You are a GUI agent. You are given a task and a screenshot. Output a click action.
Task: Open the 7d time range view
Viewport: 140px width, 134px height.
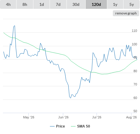click(x=58, y=4)
